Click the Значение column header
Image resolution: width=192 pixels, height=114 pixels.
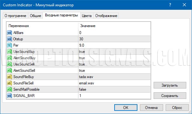[88, 26]
